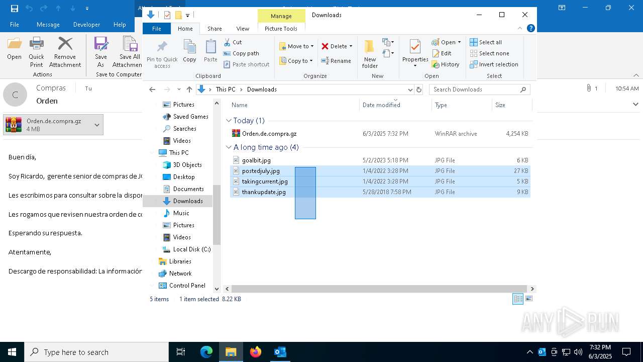Click the Pin to Quick access icon
The width and height of the screenshot is (643, 362).
162,54
